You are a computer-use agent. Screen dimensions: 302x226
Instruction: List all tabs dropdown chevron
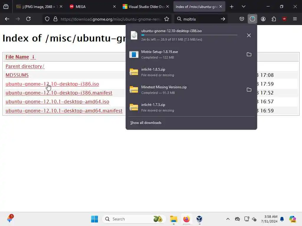click(244, 6)
